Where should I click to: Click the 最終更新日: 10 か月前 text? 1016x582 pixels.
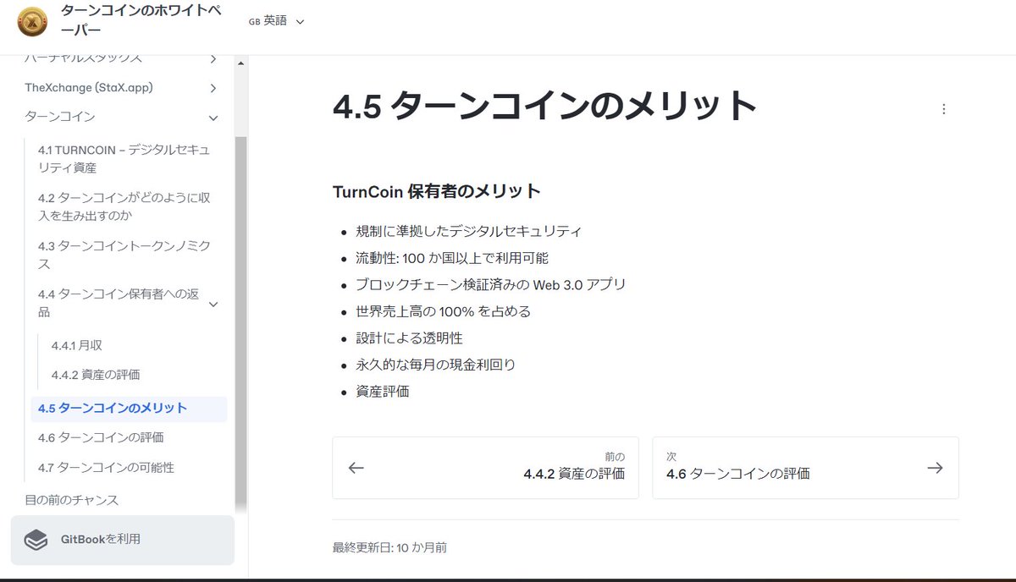(390, 547)
